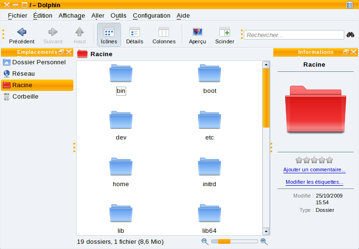Screen dimensions: 359x249
Task: Split the view with Scinder
Action: point(225,36)
